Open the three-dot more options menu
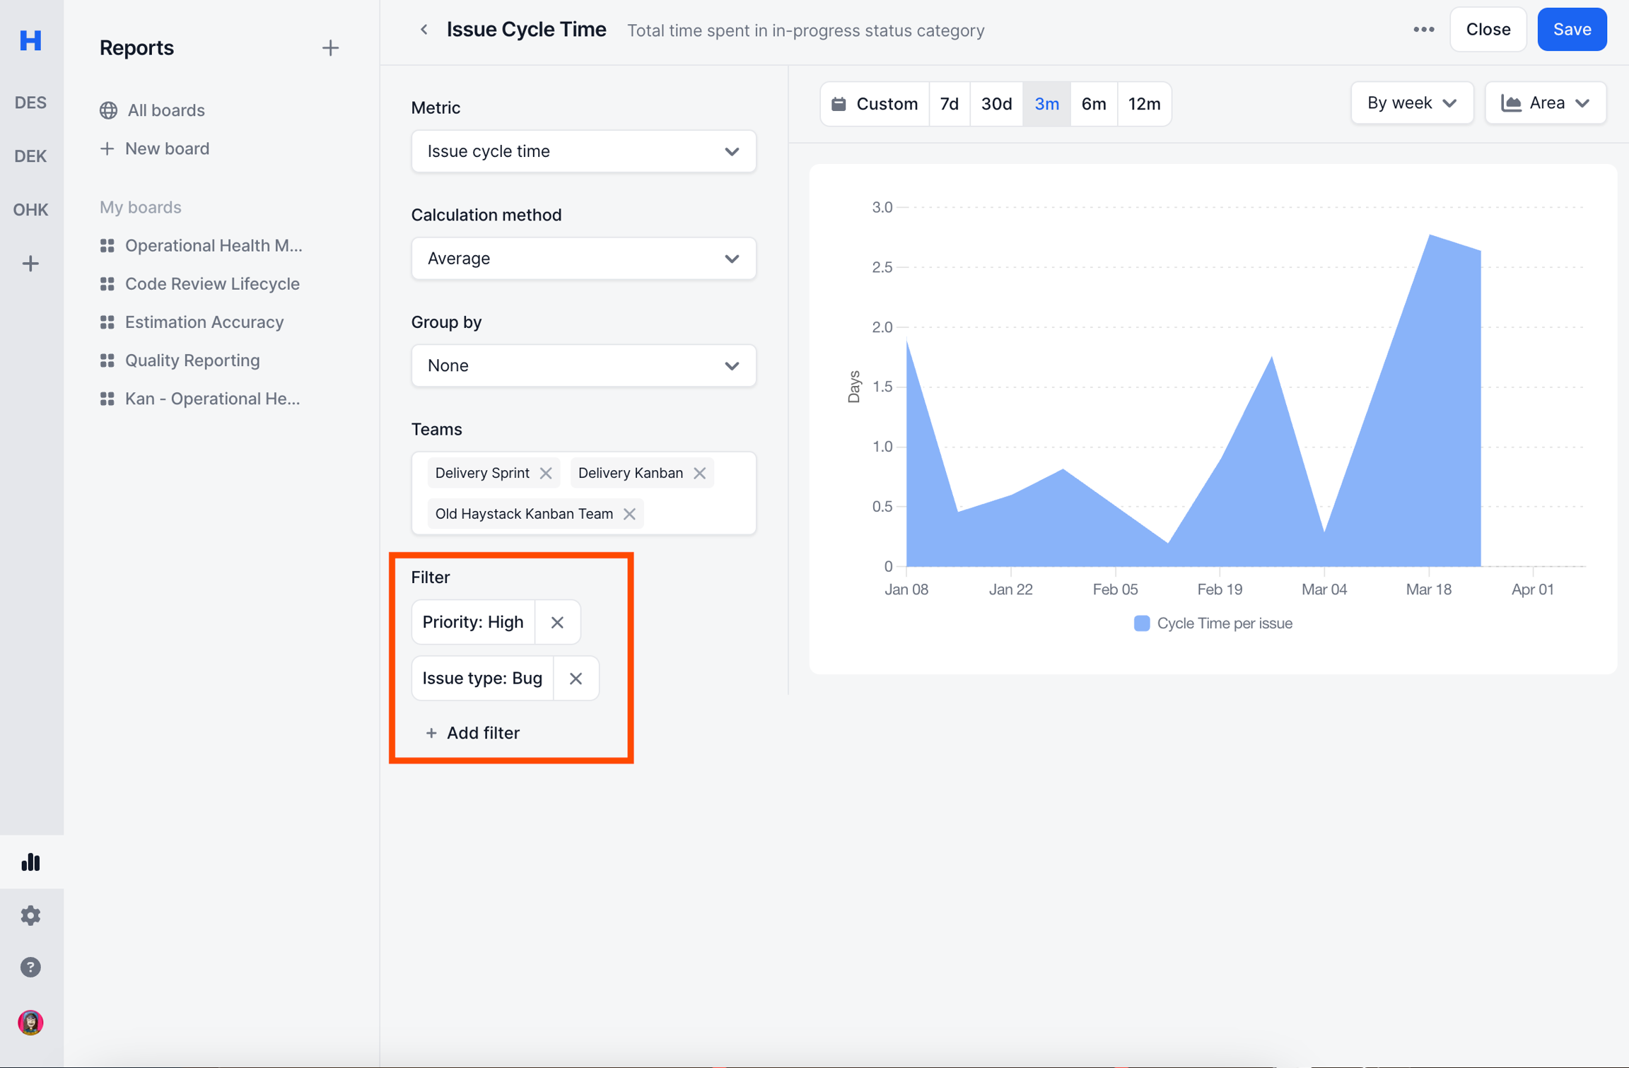 1423,30
